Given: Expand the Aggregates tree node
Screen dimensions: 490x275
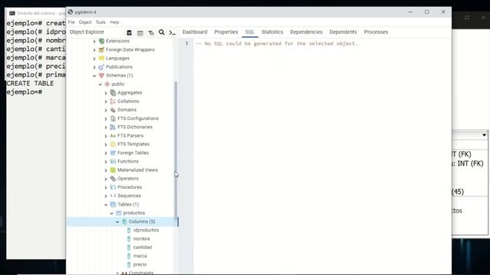Looking at the screenshot, I should tap(106, 93).
